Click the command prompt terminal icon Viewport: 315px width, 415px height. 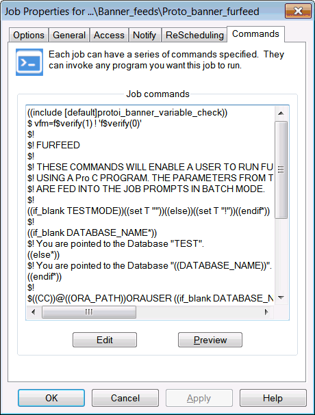pos(29,62)
